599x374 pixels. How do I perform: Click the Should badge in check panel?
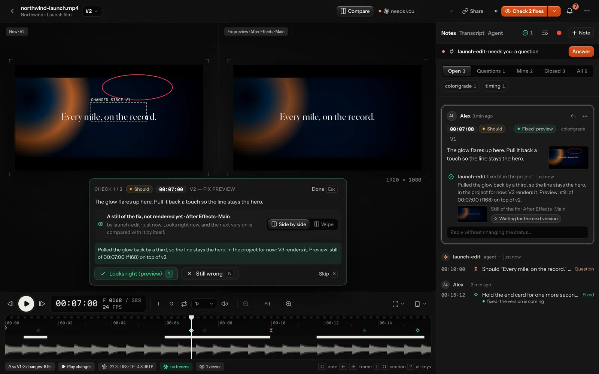click(139, 189)
